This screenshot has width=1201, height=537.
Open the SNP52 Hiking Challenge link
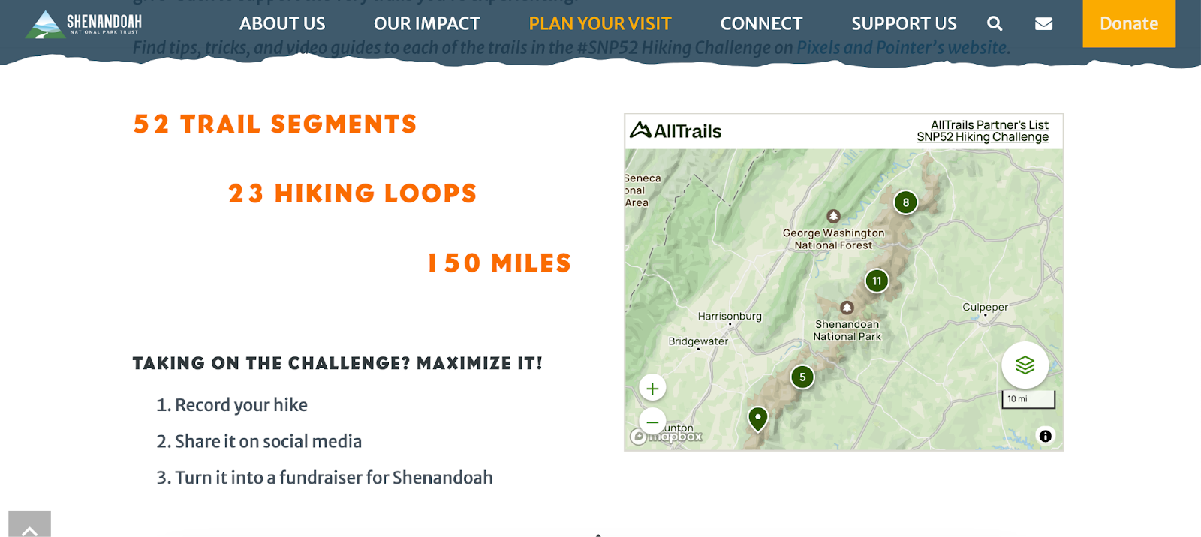(982, 137)
